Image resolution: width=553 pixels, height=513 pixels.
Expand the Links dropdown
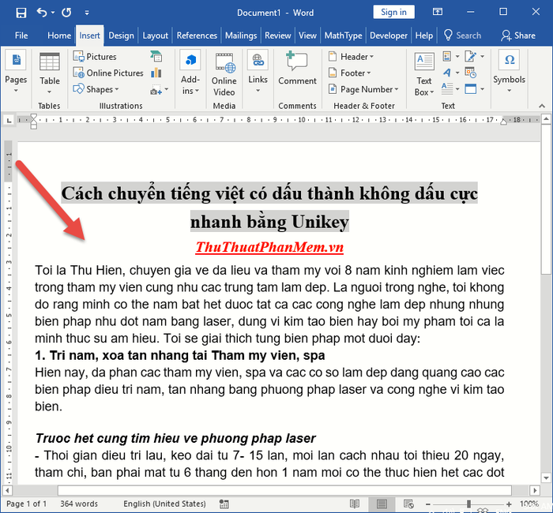pos(258,72)
